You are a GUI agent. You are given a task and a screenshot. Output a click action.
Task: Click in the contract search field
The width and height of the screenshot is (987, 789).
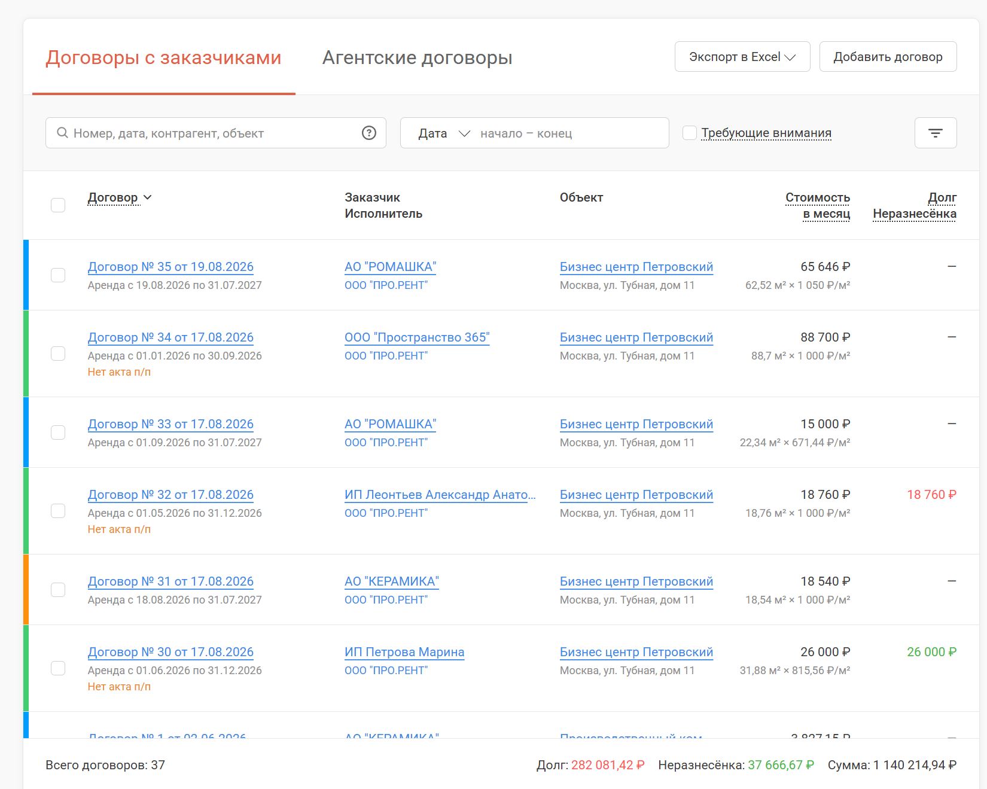(x=215, y=133)
